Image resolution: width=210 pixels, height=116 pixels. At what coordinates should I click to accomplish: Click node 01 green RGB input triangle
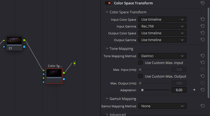coord(4,40)
